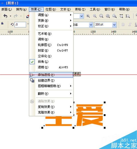The height and width of the screenshot is (149, 137).
Task: Choose 轮廓图(C) Ctrl+F9 entry
Action: click(51, 45)
